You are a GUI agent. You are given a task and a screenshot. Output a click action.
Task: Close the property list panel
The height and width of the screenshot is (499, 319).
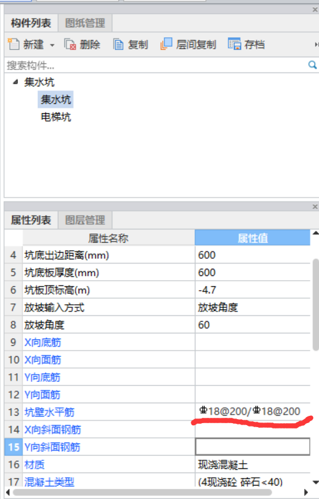(315, 207)
